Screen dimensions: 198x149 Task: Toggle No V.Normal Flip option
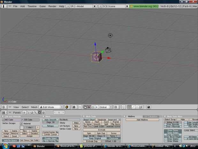tap(50, 141)
